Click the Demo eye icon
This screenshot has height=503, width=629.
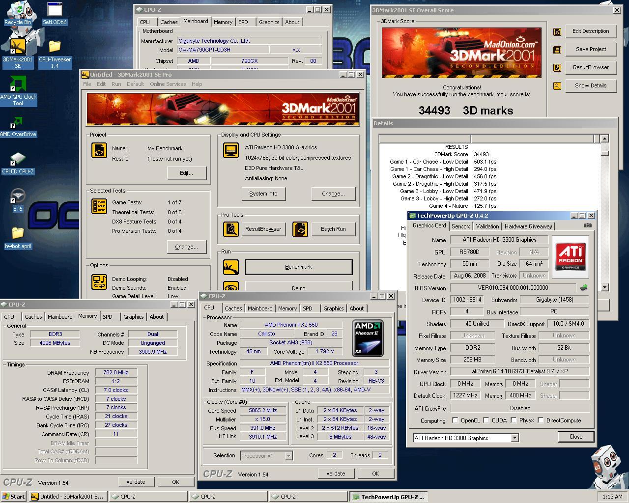point(231,286)
